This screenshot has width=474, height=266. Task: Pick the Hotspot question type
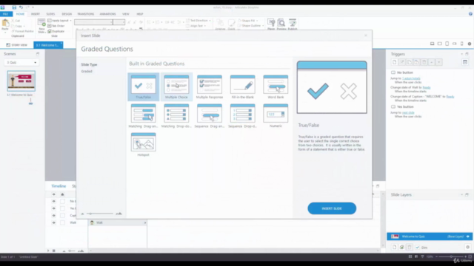(x=143, y=145)
